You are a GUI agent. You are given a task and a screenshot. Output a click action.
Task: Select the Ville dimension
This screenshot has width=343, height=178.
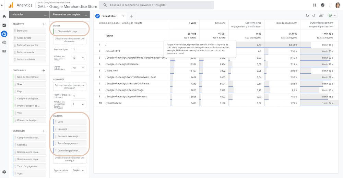pyautogui.click(x=29, y=113)
